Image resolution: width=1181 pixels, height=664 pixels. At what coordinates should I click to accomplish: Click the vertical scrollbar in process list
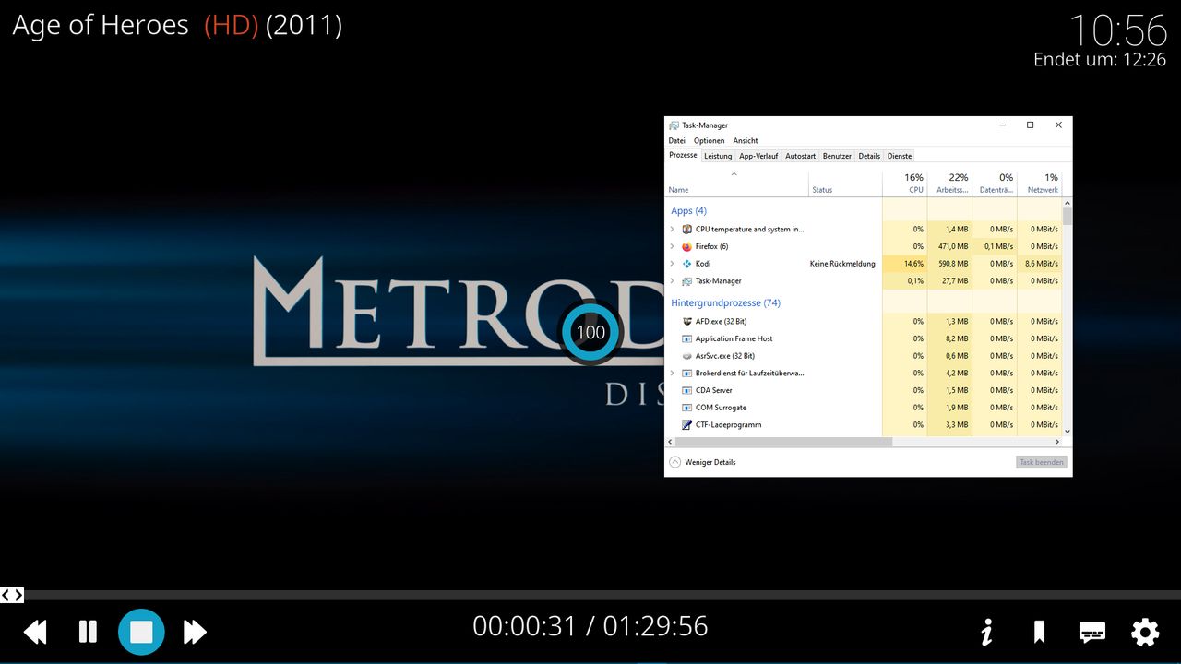(x=1068, y=217)
